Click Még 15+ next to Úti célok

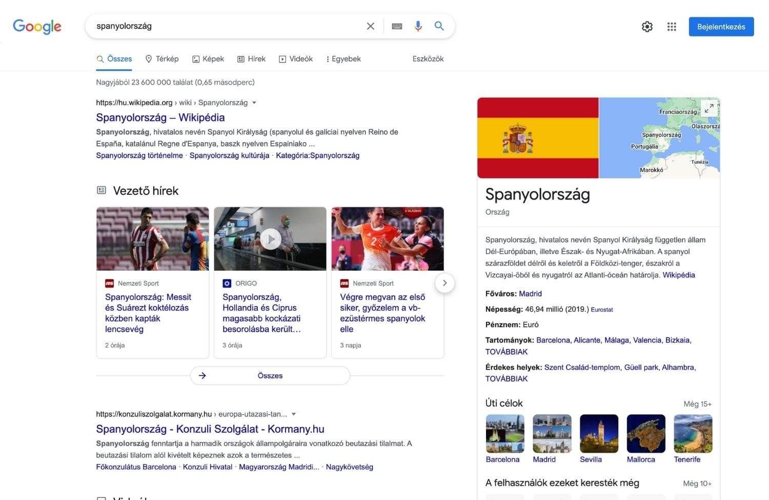[x=697, y=404]
